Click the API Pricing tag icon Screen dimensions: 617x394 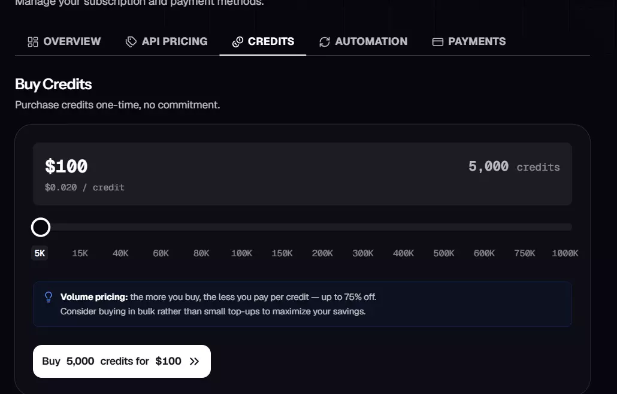point(131,42)
